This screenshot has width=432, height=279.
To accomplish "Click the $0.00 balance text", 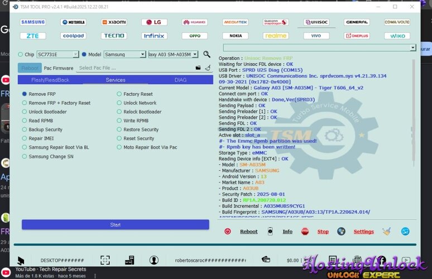I will tap(292, 260).
